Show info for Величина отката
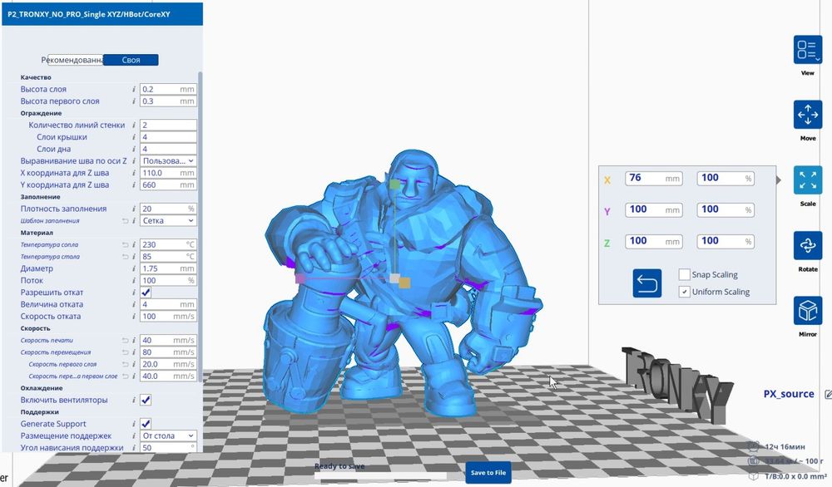Screen dimensions: 832x487 click(x=134, y=304)
